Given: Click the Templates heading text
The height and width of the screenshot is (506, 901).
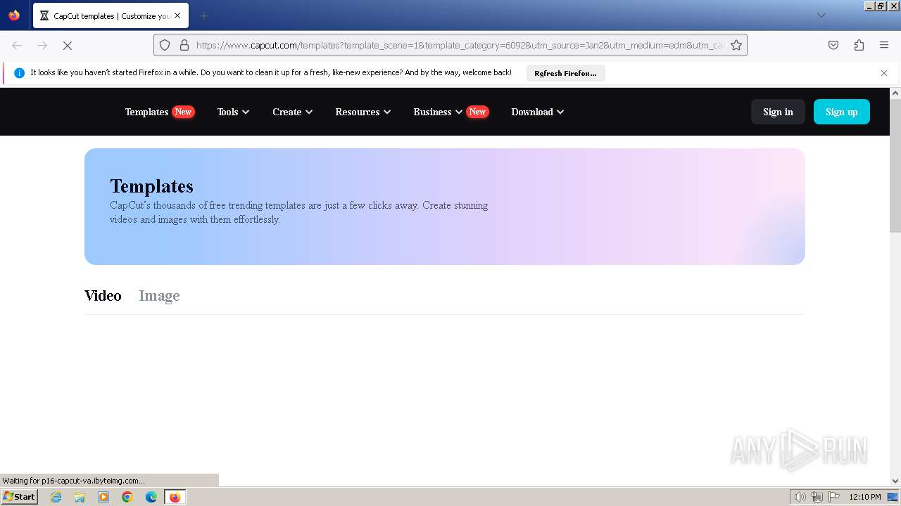Looking at the screenshot, I should click(151, 186).
